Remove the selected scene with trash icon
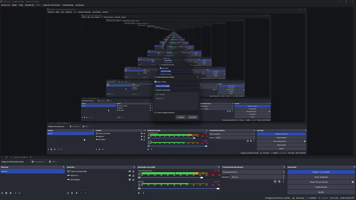 [x=6, y=193]
